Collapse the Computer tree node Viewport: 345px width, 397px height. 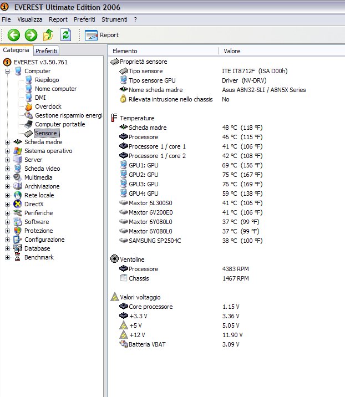point(7,71)
